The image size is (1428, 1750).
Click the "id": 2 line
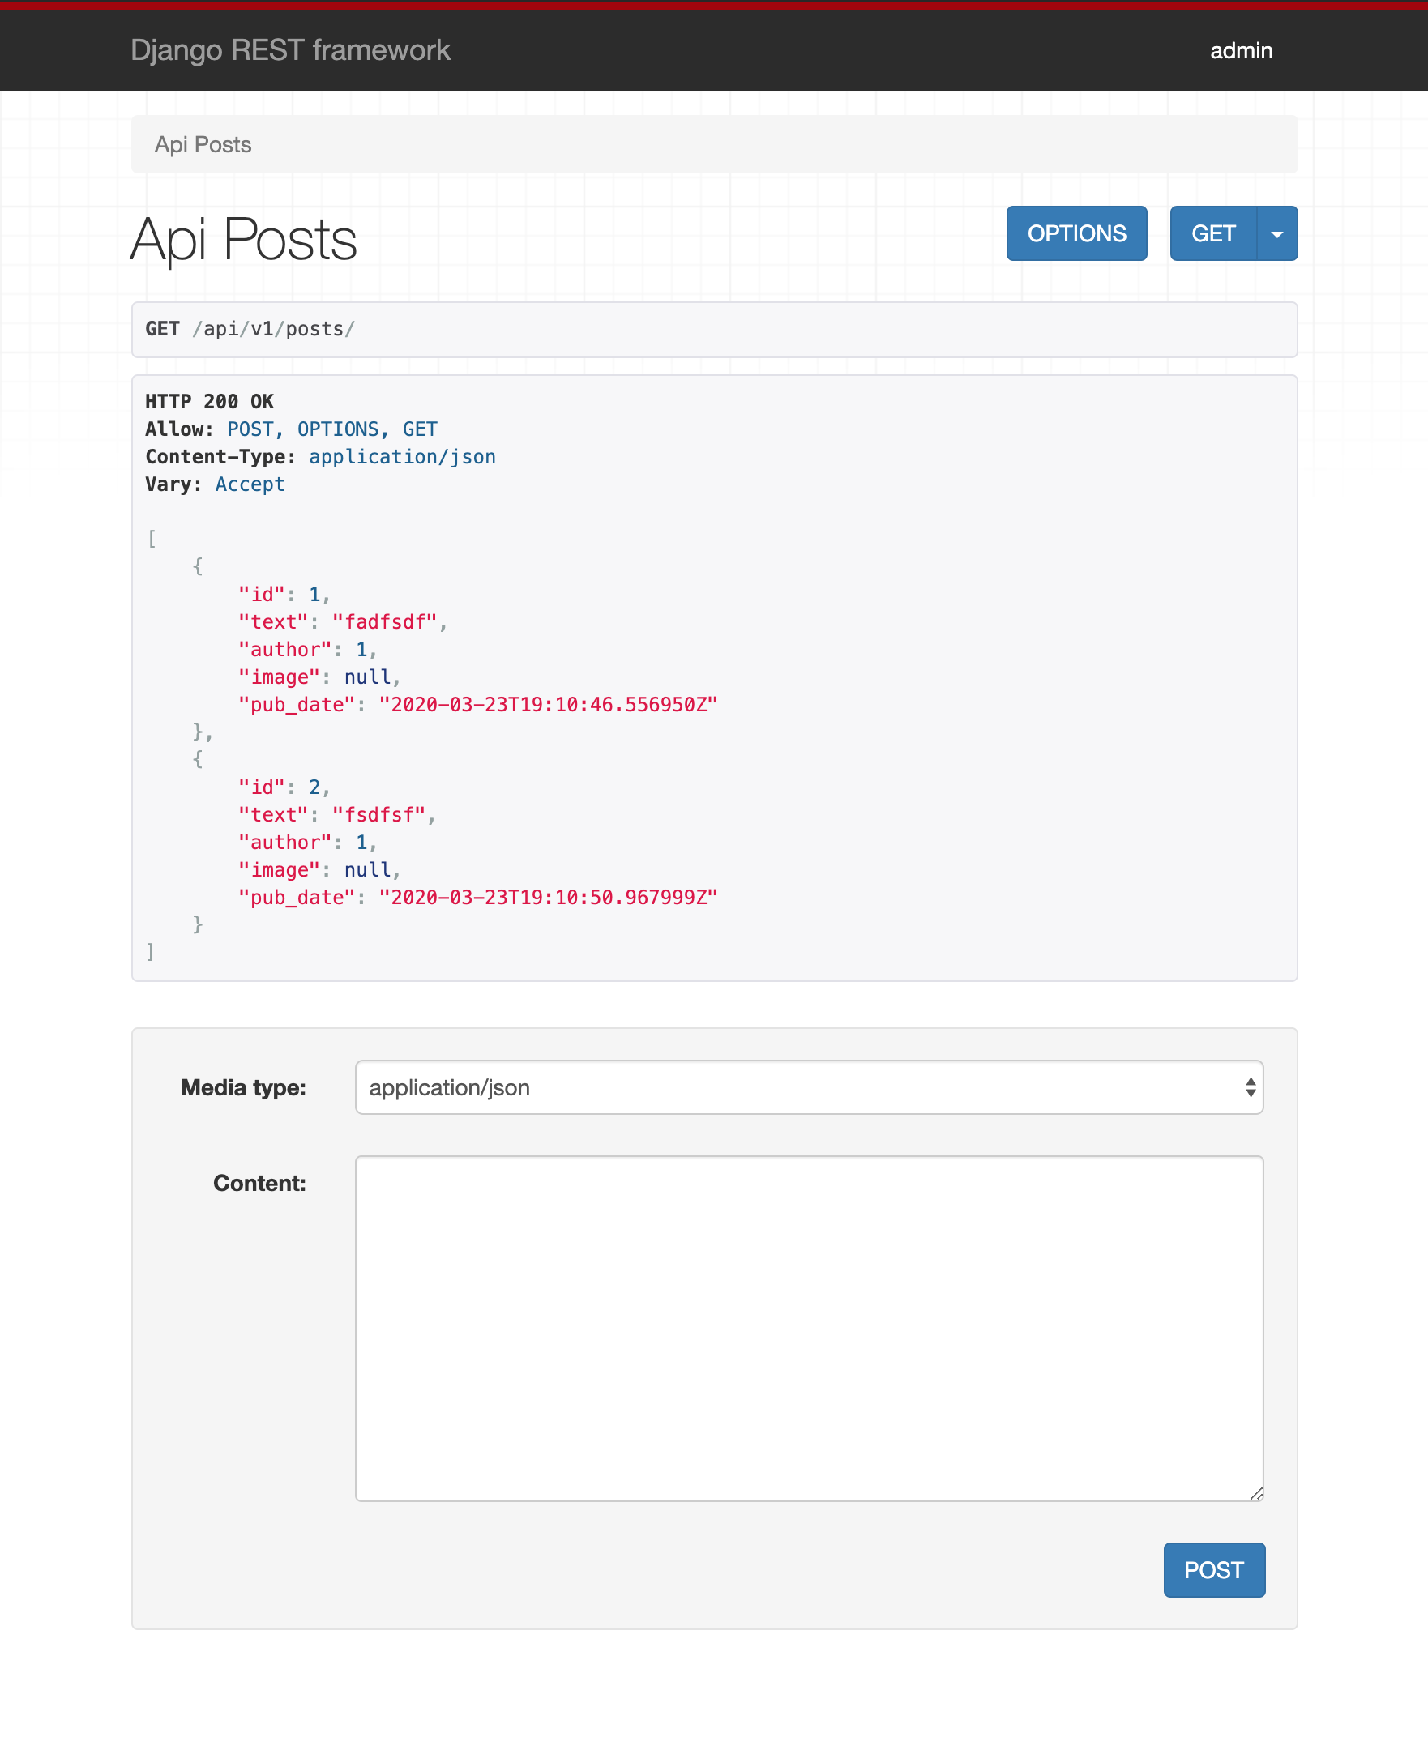(x=284, y=787)
